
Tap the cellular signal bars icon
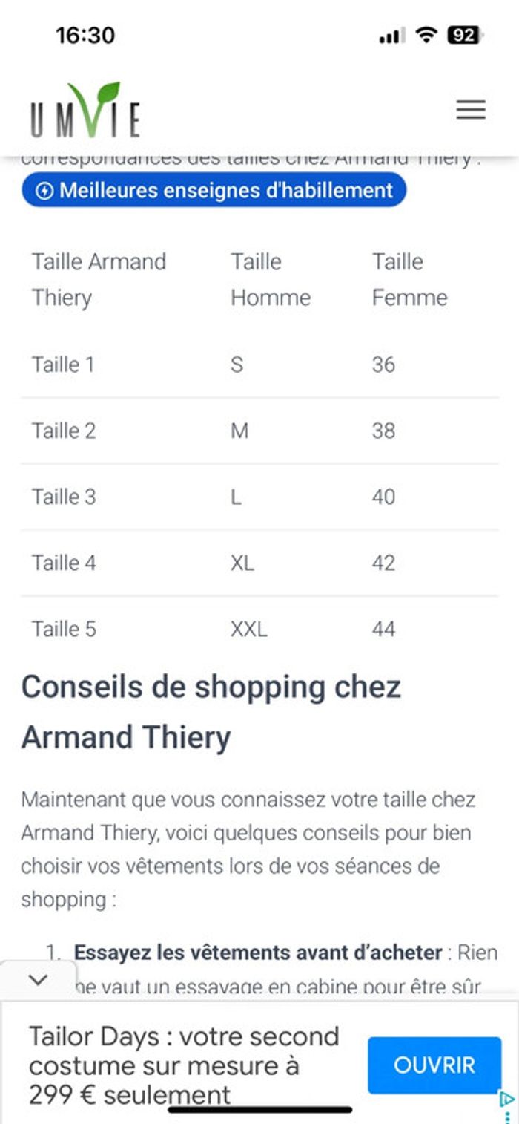click(391, 35)
